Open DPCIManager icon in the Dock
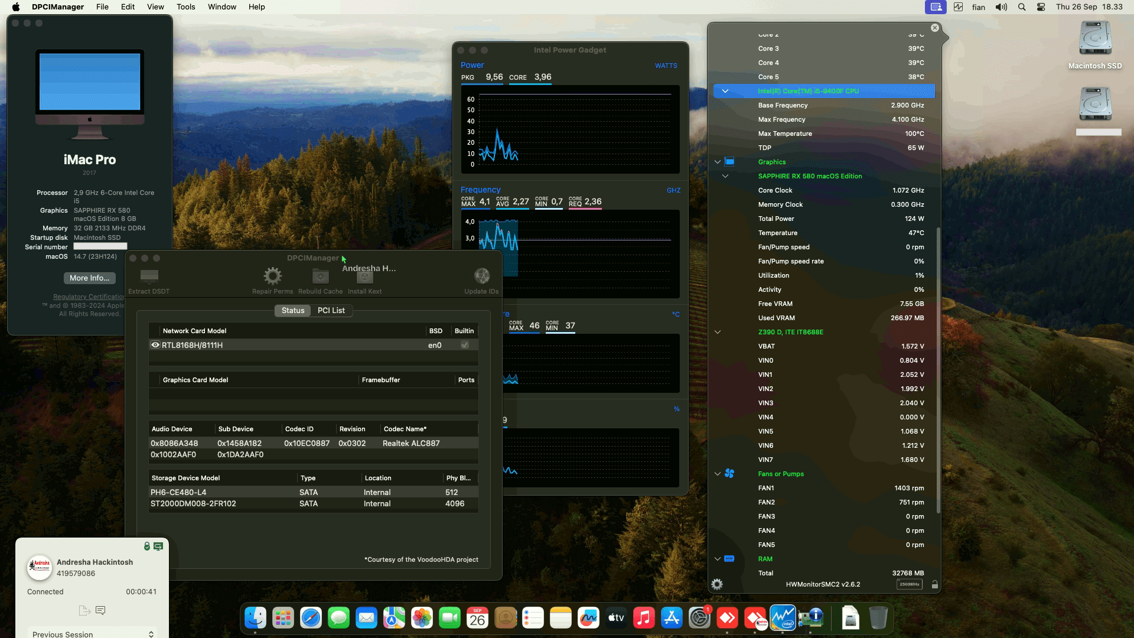The height and width of the screenshot is (638, 1134). pyautogui.click(x=810, y=618)
